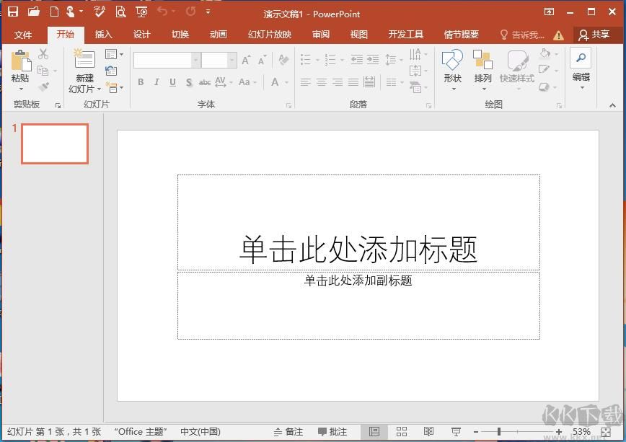Switch to Slide Sorter view icon

[x=401, y=432]
